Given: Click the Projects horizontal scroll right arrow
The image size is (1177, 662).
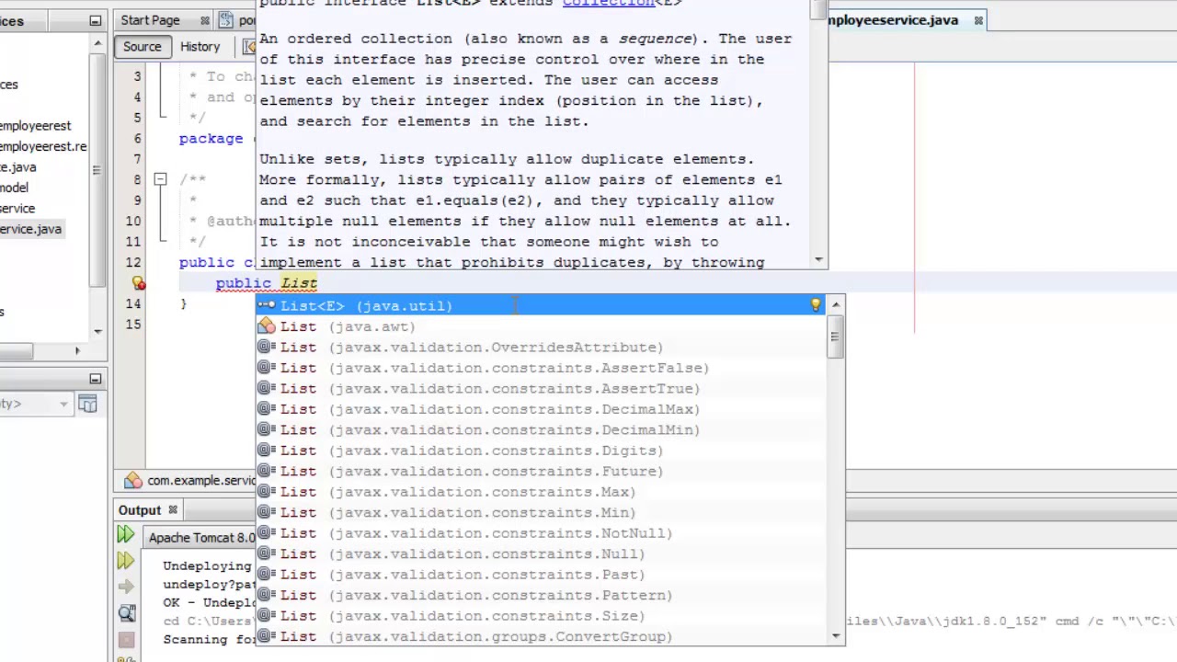Looking at the screenshot, I should [77, 350].
